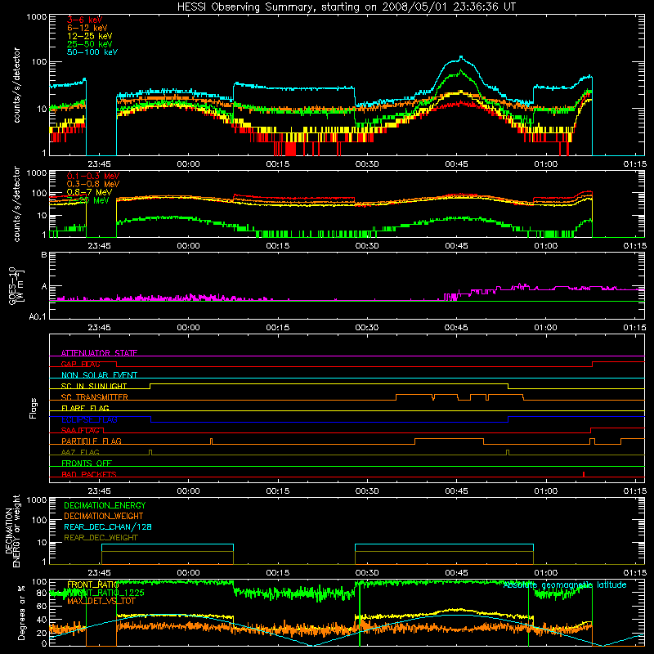The image size is (654, 654).
Task: Select the 0.8-7 MeV legend label
Action: (x=89, y=192)
